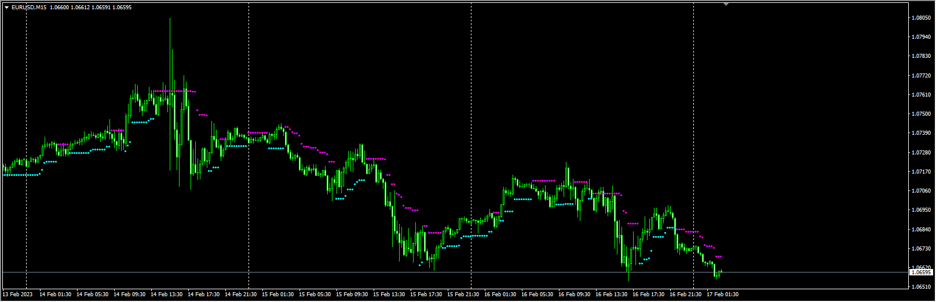Click the 14 Feb 13:30 time label
Screen dimensions: 936x302
(x=167, y=294)
